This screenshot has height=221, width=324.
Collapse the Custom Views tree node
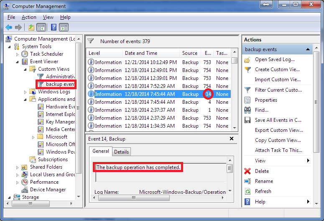[25, 69]
